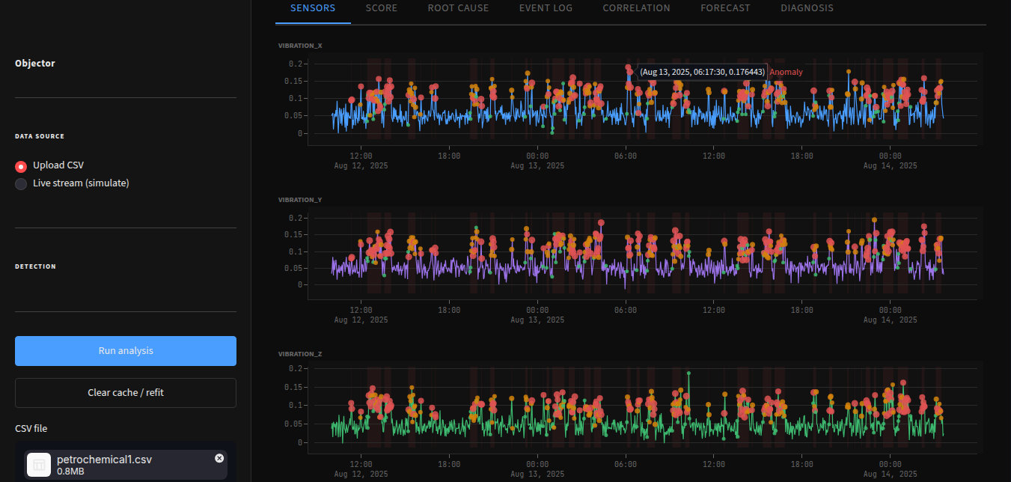The width and height of the screenshot is (1011, 482).
Task: Click the file icon beside petrochemical1.csv
Action: pos(39,466)
